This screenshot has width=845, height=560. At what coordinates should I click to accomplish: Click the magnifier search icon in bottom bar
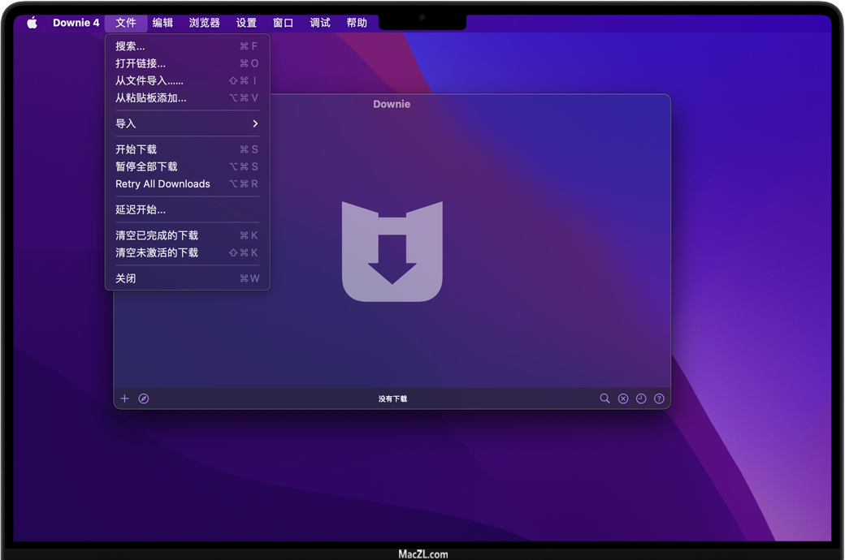(x=604, y=398)
